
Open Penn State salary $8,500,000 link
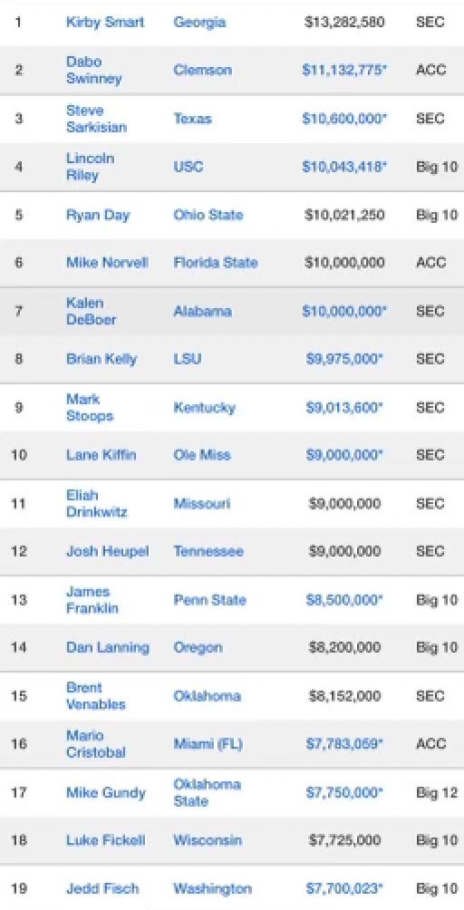click(x=344, y=600)
